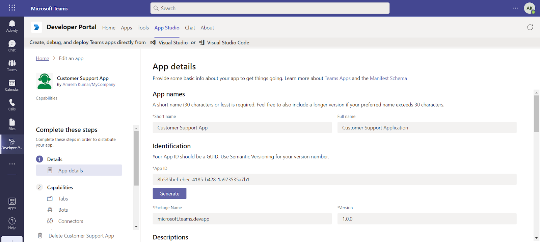540x242 pixels.
Task: Open Chat in the left rail
Action: pos(12,46)
